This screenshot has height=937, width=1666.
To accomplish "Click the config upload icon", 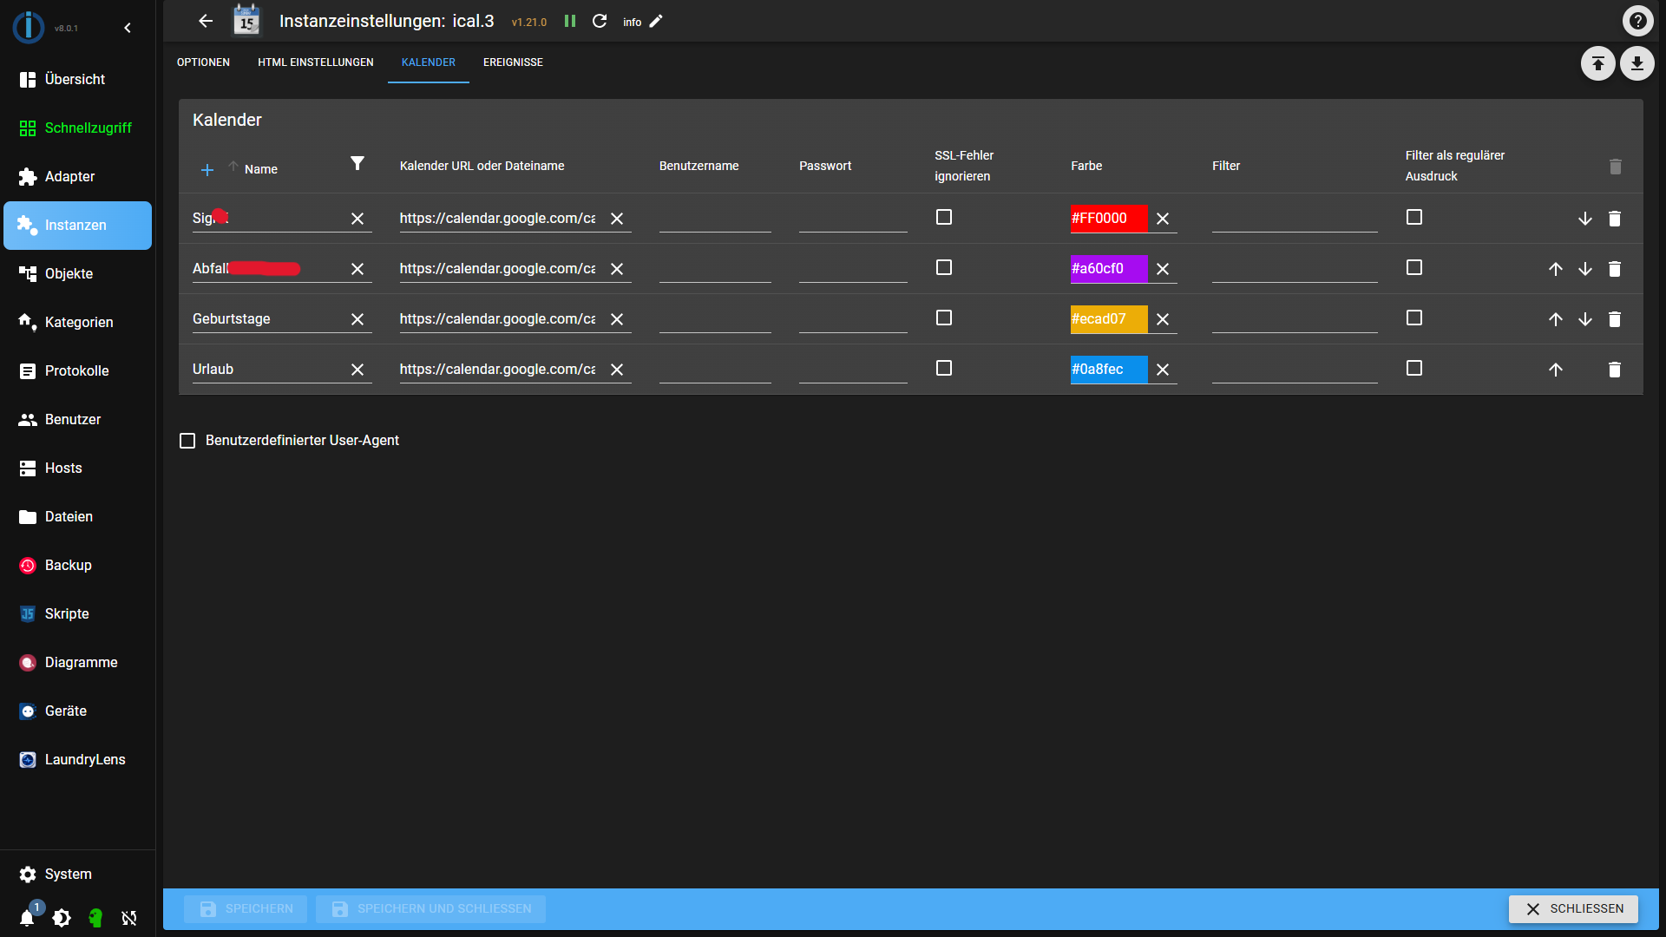I will pyautogui.click(x=1597, y=63).
